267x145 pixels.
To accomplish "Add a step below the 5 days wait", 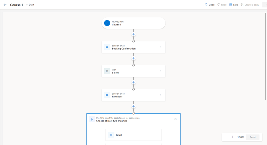I will (133, 82).
